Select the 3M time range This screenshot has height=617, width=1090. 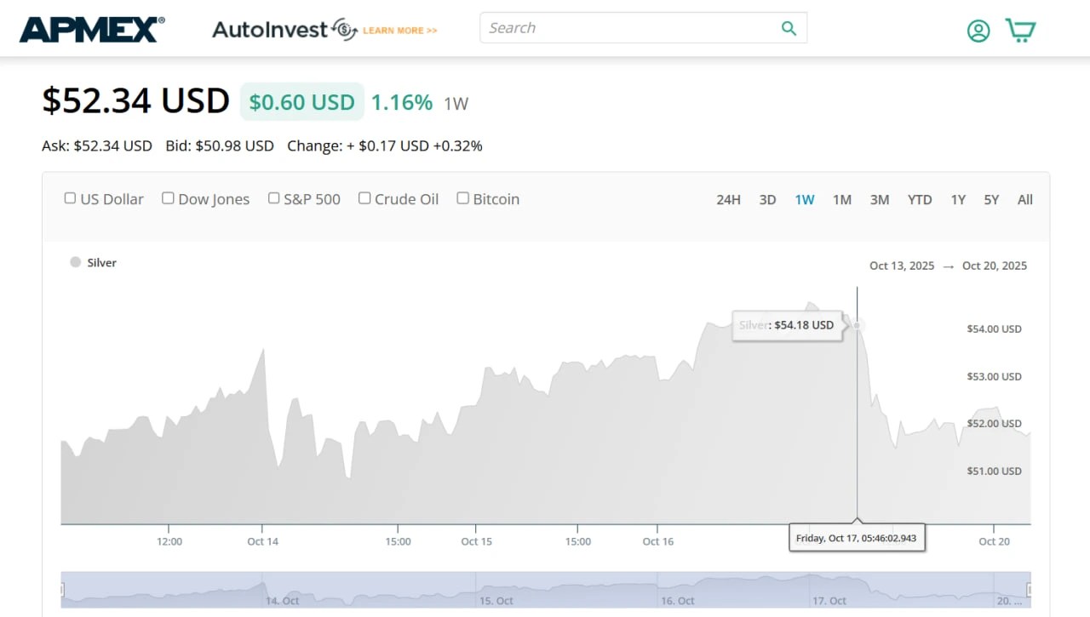click(880, 199)
